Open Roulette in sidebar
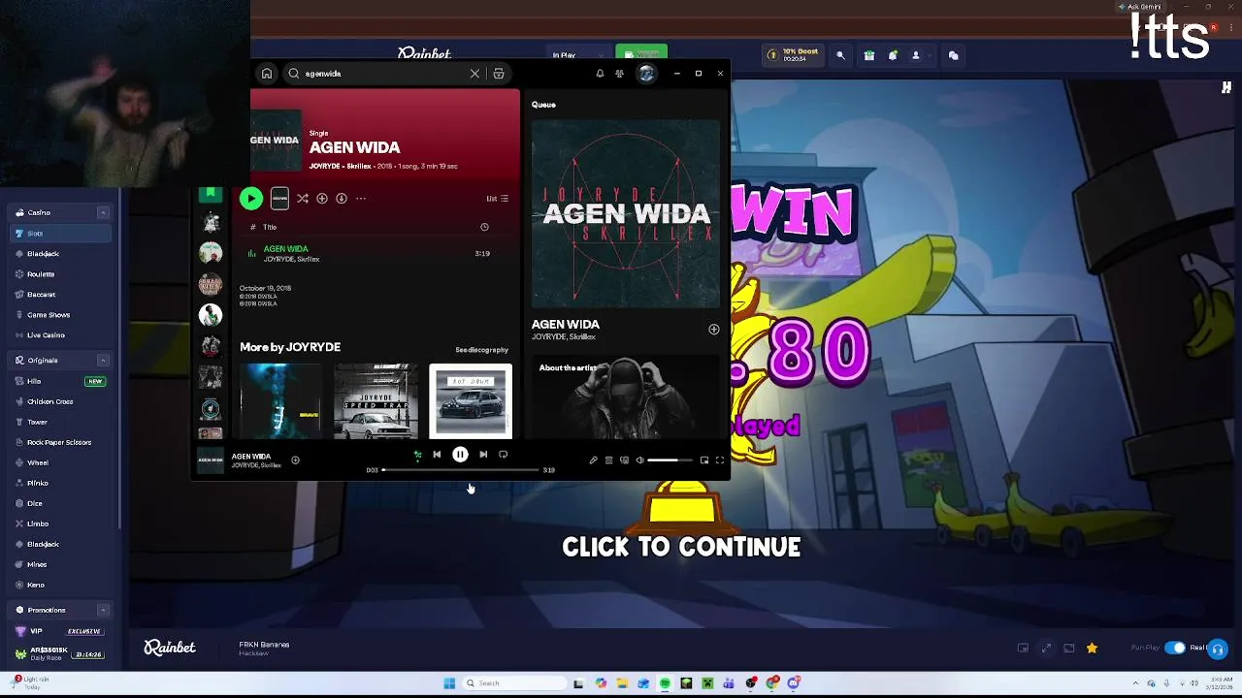 pos(41,274)
